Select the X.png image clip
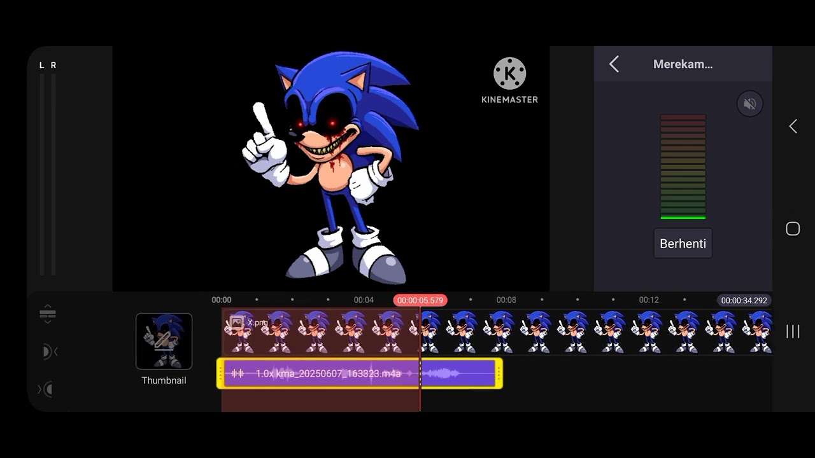Screen dimensions: 815x458 (497, 332)
